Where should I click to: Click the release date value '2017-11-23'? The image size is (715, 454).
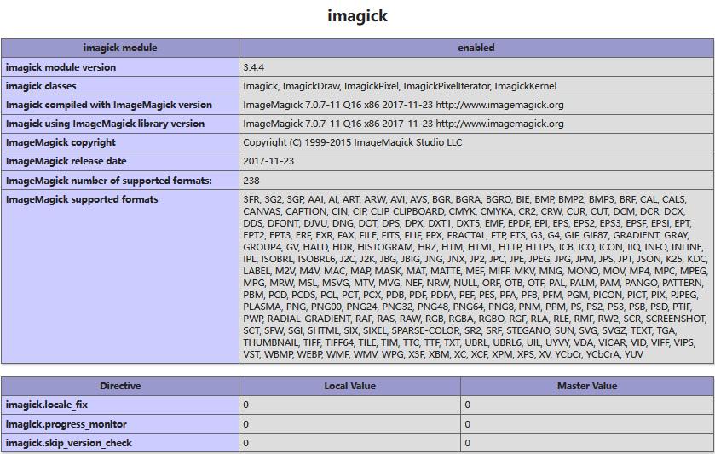[x=268, y=161]
